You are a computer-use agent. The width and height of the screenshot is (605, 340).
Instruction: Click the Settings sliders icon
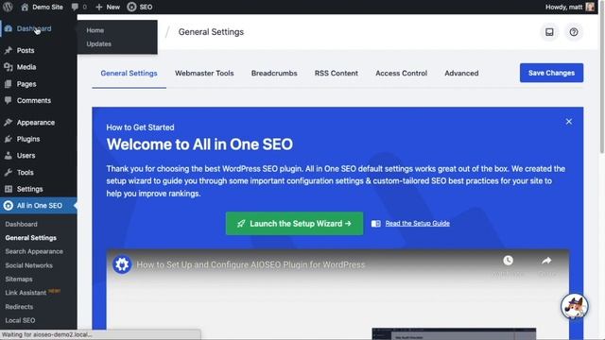9,189
